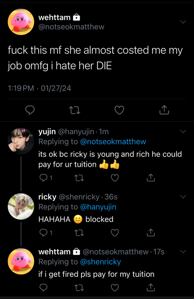Image resolution: width=194 pixels, height=299 pixels.
Task: Share ricky's reply tweet
Action: [x=151, y=232]
